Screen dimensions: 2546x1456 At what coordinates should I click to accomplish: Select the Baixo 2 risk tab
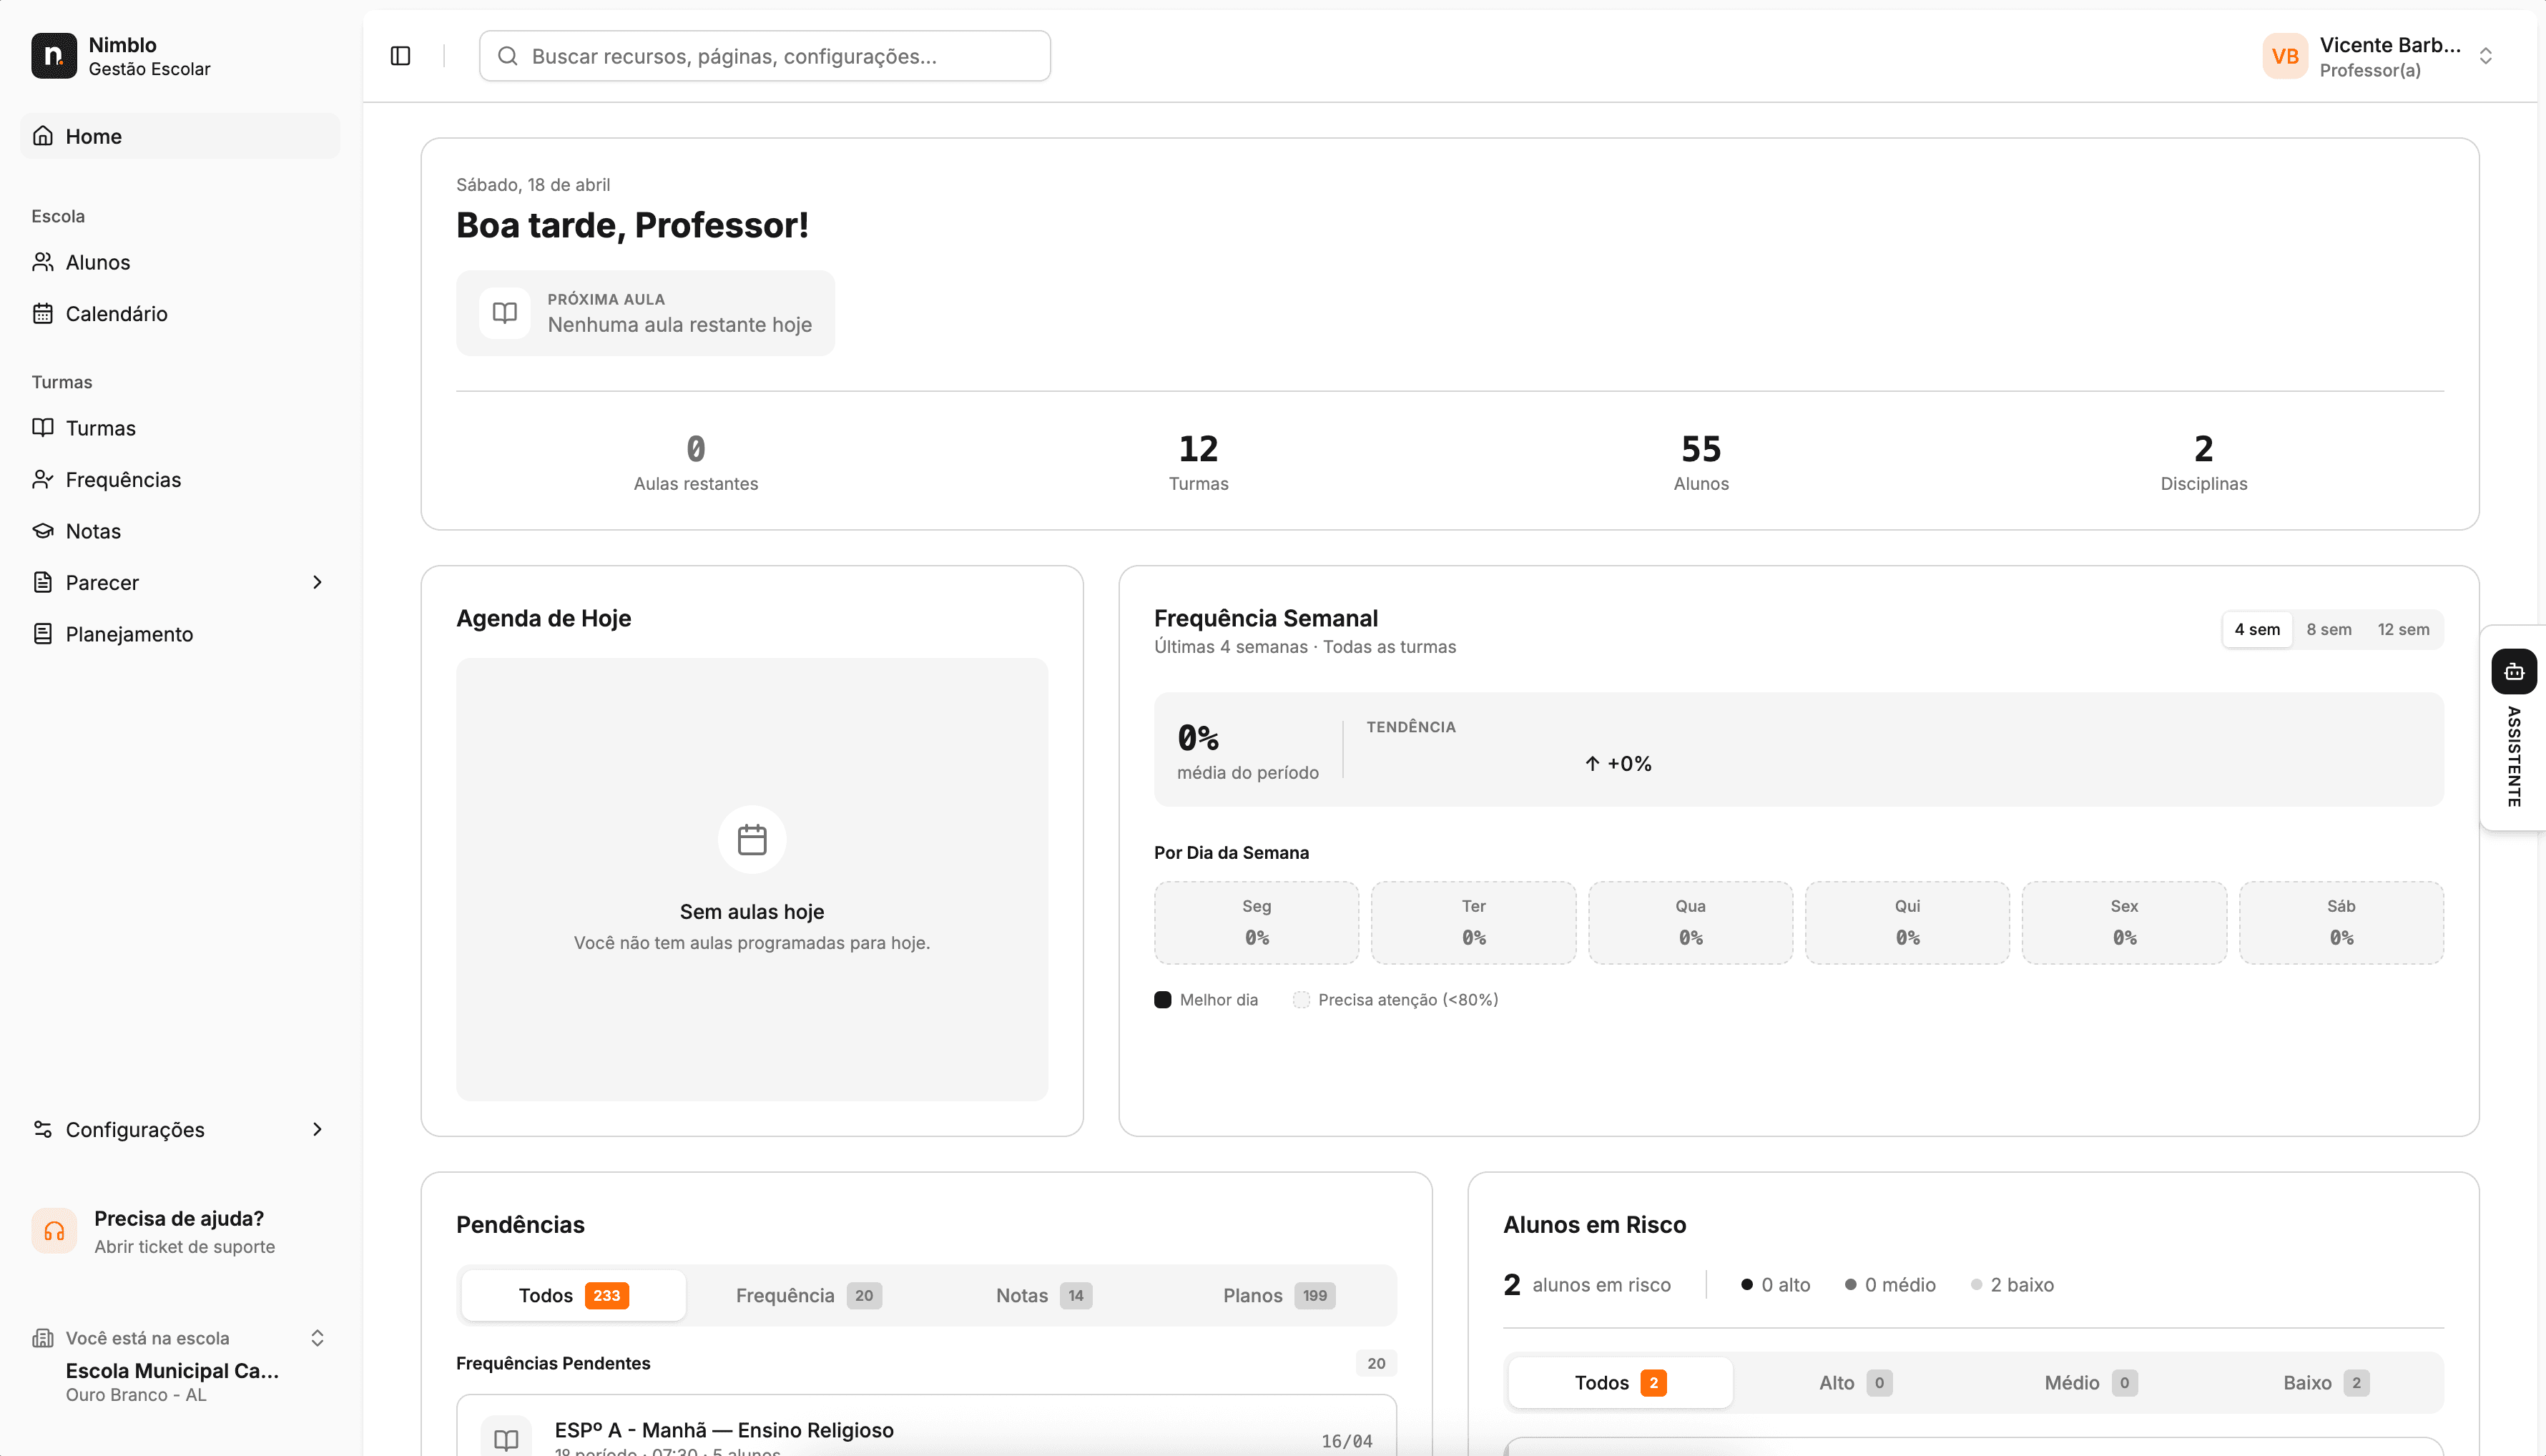click(x=2325, y=1383)
